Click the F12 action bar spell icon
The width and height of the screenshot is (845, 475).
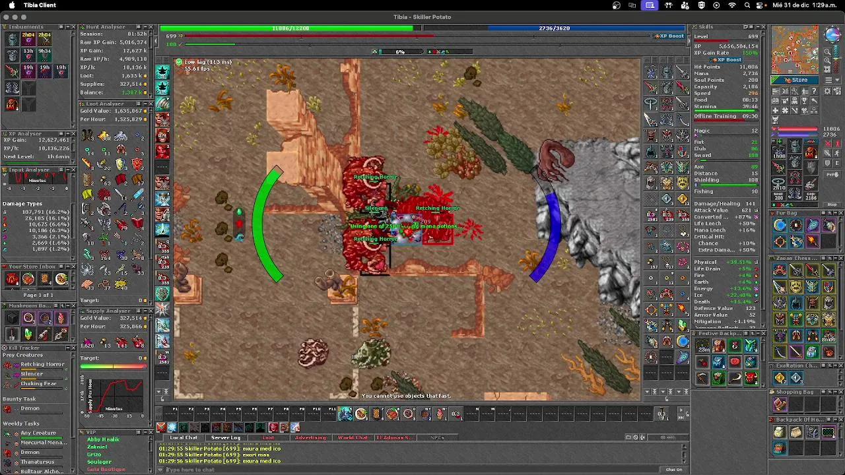345,414
